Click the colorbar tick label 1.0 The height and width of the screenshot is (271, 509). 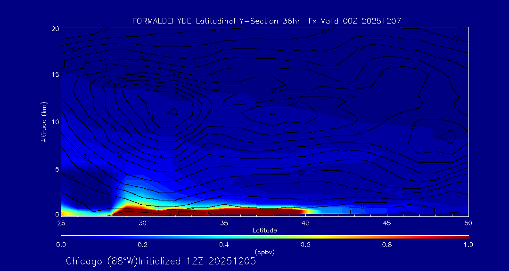coord(468,245)
